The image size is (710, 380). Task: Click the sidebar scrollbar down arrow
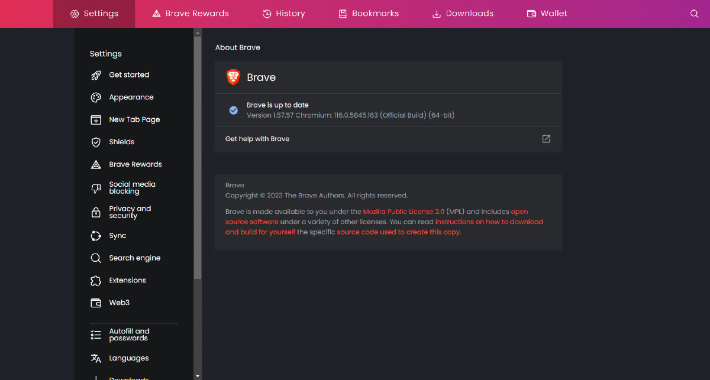[x=198, y=375]
